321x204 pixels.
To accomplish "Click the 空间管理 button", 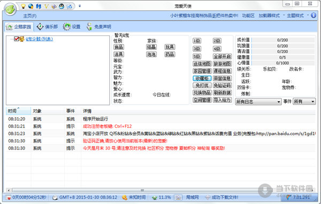I will 202,100.
